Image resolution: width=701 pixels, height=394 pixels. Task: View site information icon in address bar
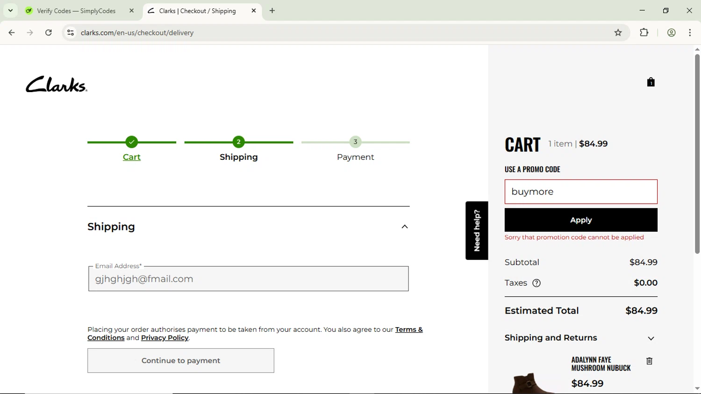[x=71, y=33]
